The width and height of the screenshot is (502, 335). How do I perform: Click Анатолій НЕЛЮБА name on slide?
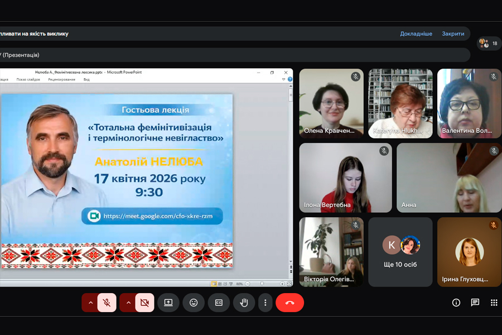point(149,161)
